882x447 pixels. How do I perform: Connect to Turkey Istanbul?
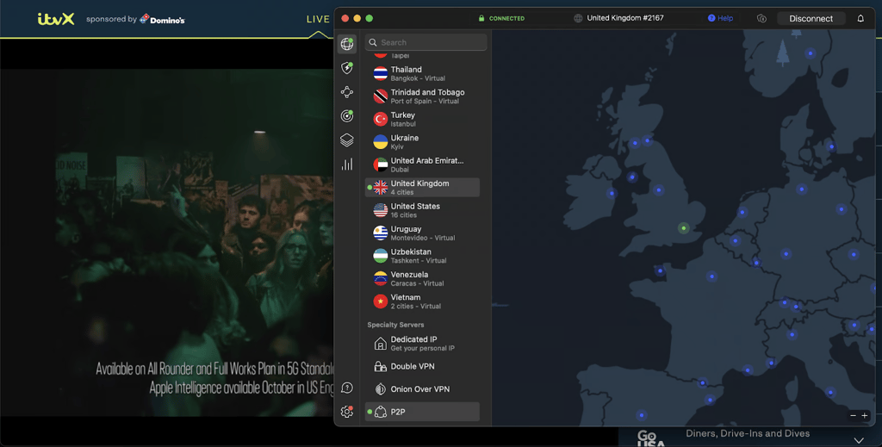pos(422,119)
